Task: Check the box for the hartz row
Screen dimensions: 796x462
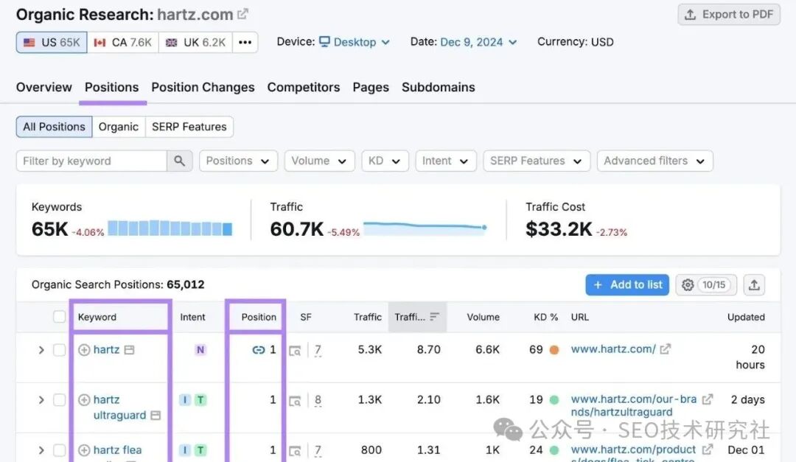Action: [x=60, y=350]
